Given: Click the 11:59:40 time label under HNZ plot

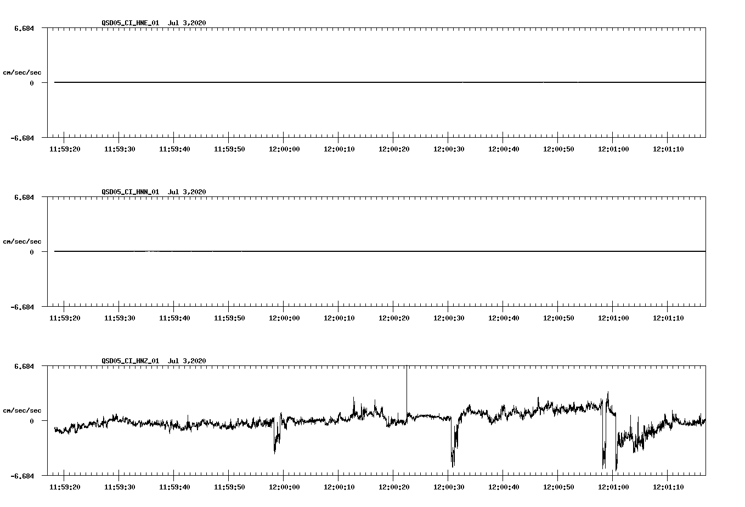Looking at the screenshot, I should click(174, 487).
